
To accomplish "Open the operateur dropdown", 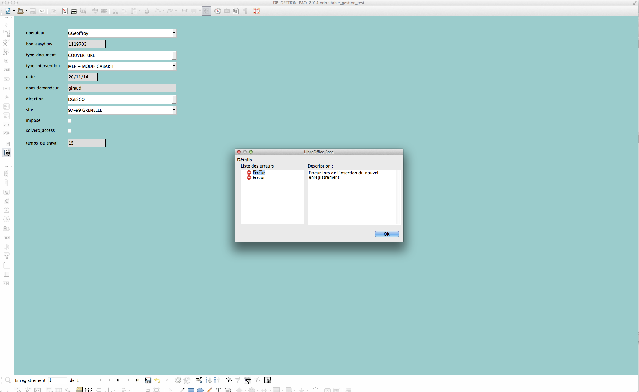I will (x=174, y=33).
